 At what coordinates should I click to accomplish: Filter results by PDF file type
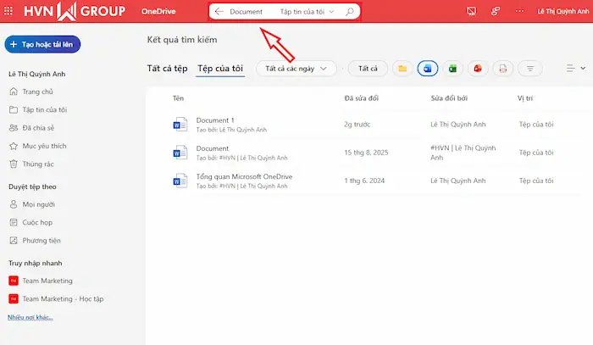click(504, 69)
